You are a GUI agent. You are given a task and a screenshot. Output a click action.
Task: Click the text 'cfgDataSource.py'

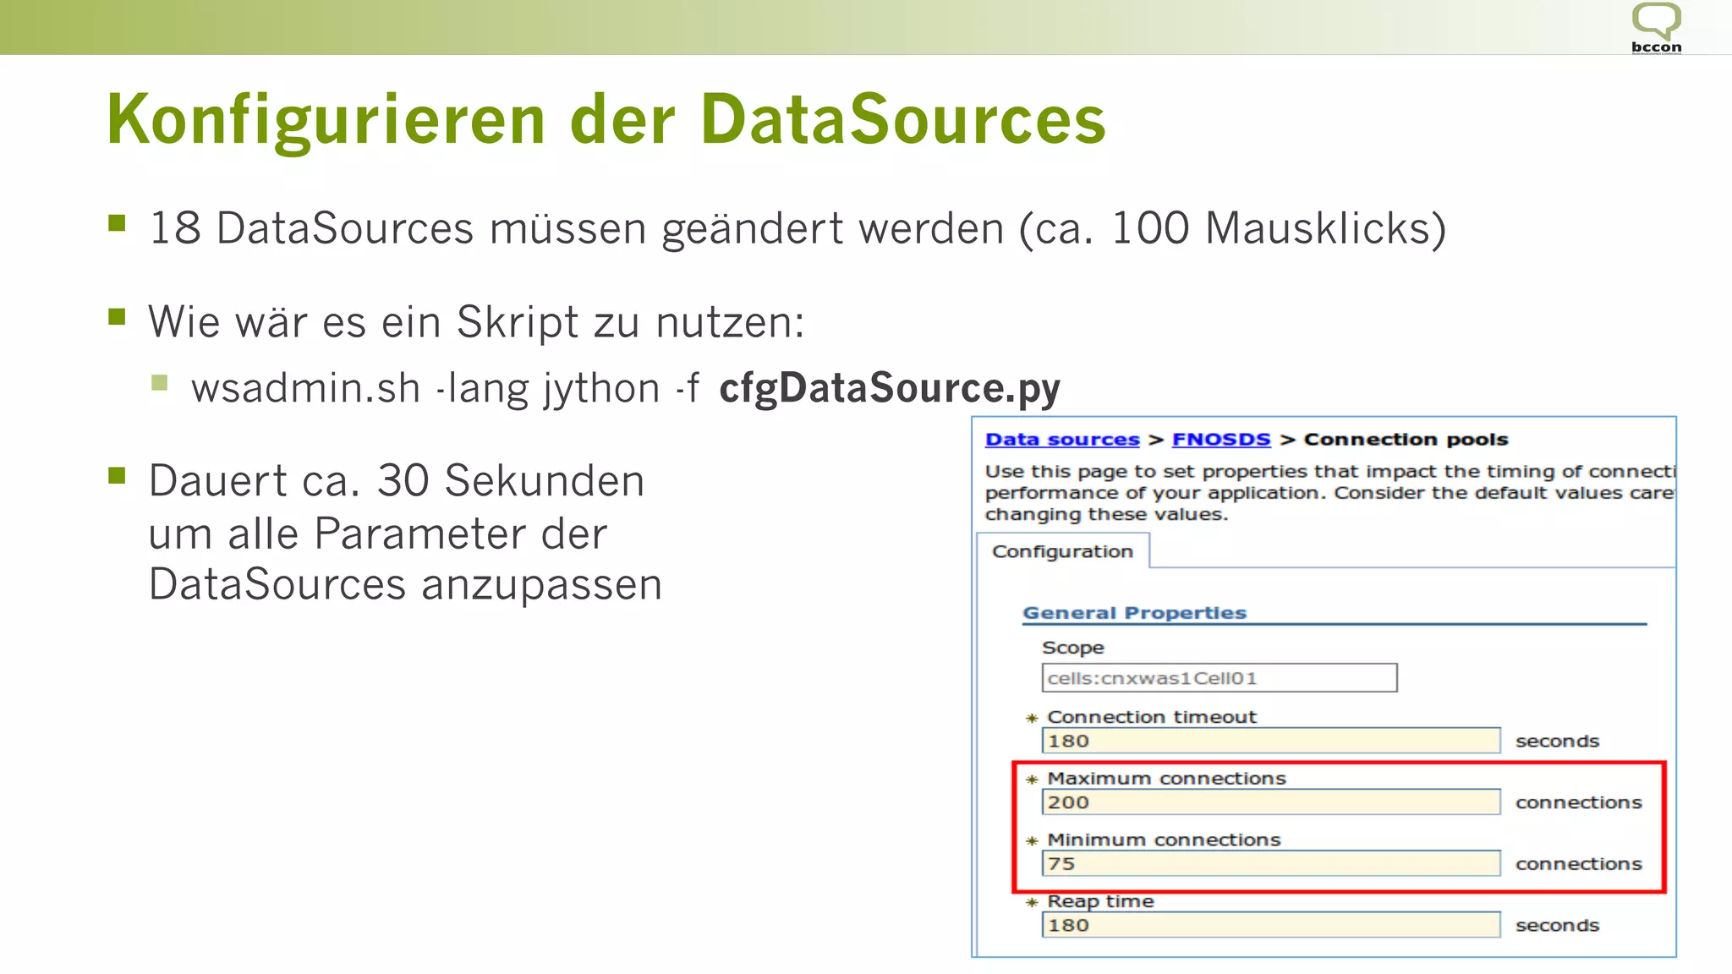pyautogui.click(x=890, y=389)
